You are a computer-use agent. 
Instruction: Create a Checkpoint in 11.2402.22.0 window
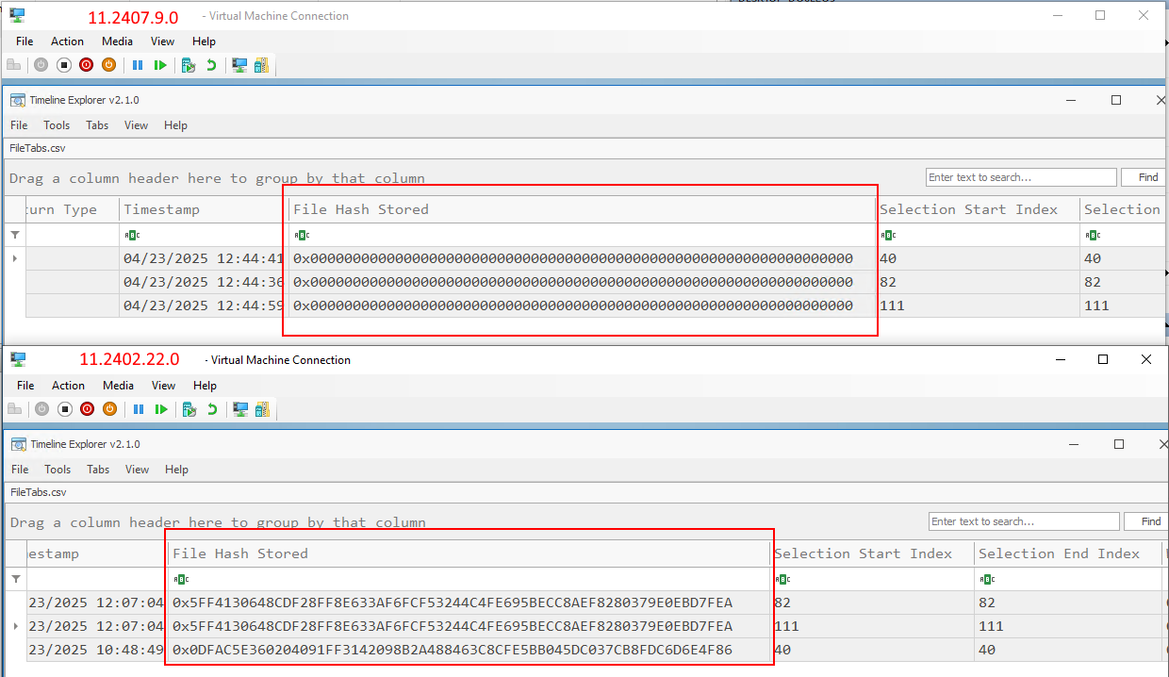click(189, 409)
